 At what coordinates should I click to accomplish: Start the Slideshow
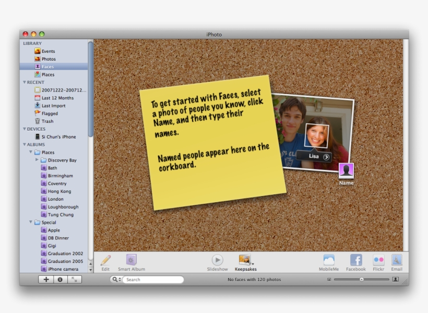pyautogui.click(x=217, y=263)
